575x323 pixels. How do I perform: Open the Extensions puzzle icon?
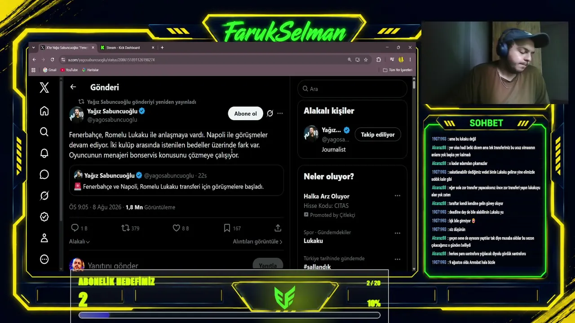click(379, 60)
